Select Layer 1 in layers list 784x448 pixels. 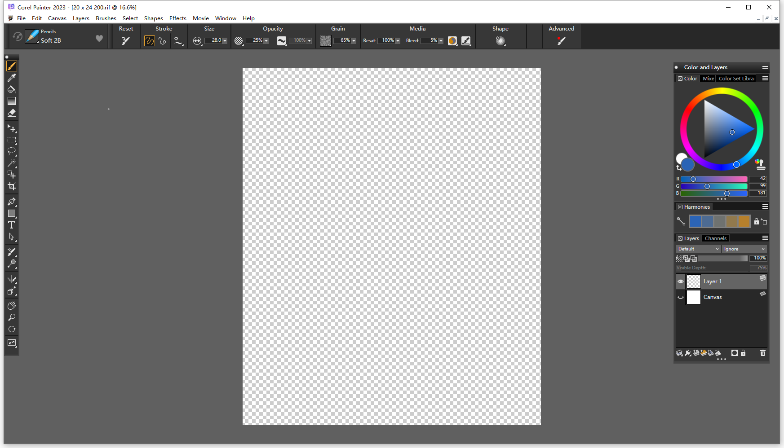click(722, 281)
